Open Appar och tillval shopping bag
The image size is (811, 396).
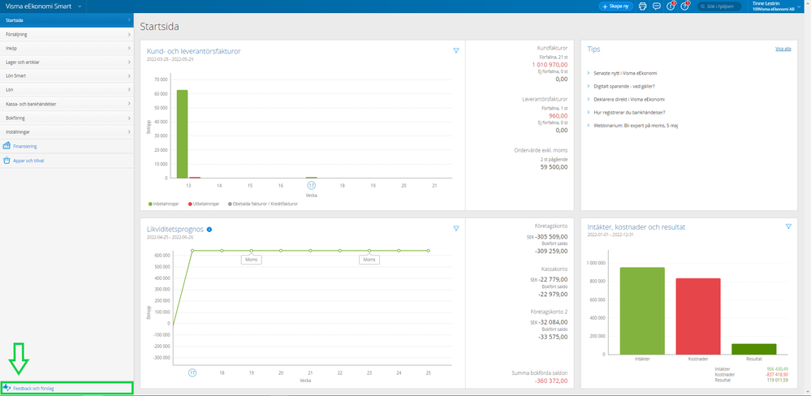coord(8,160)
